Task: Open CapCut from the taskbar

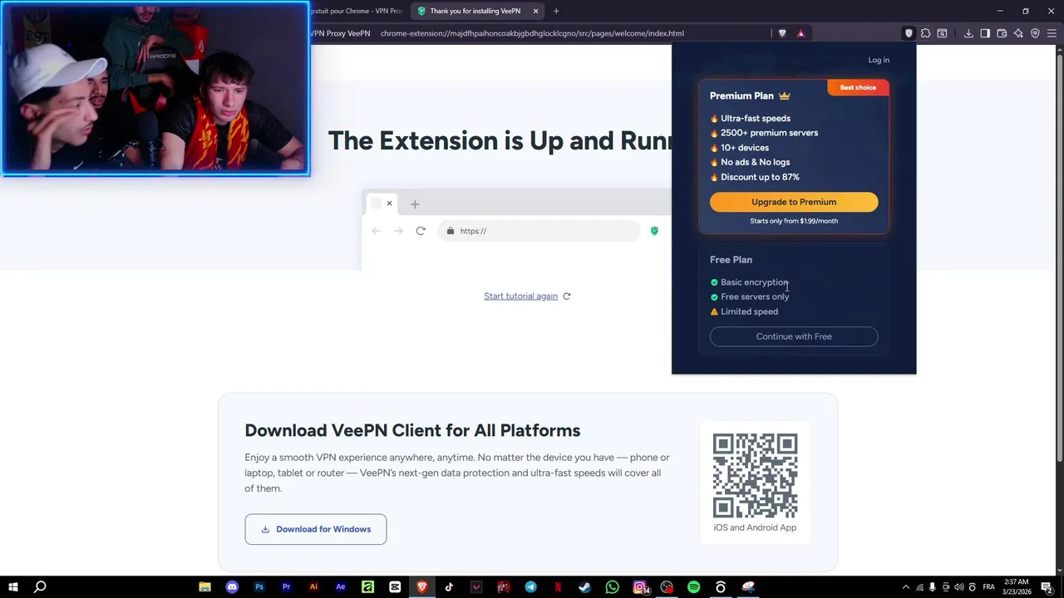Action: point(395,587)
